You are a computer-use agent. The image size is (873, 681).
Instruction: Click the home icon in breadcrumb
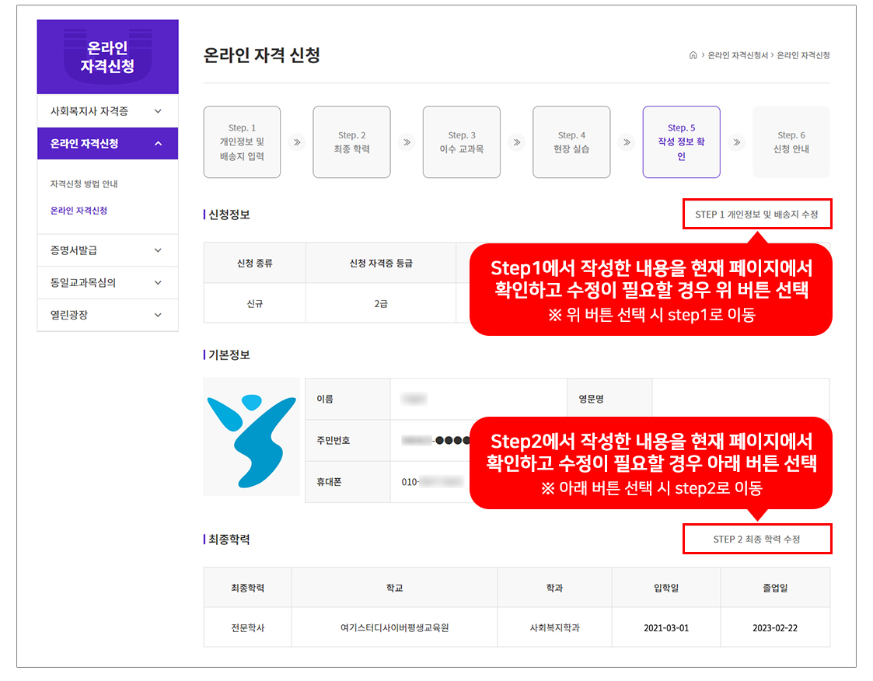point(693,56)
